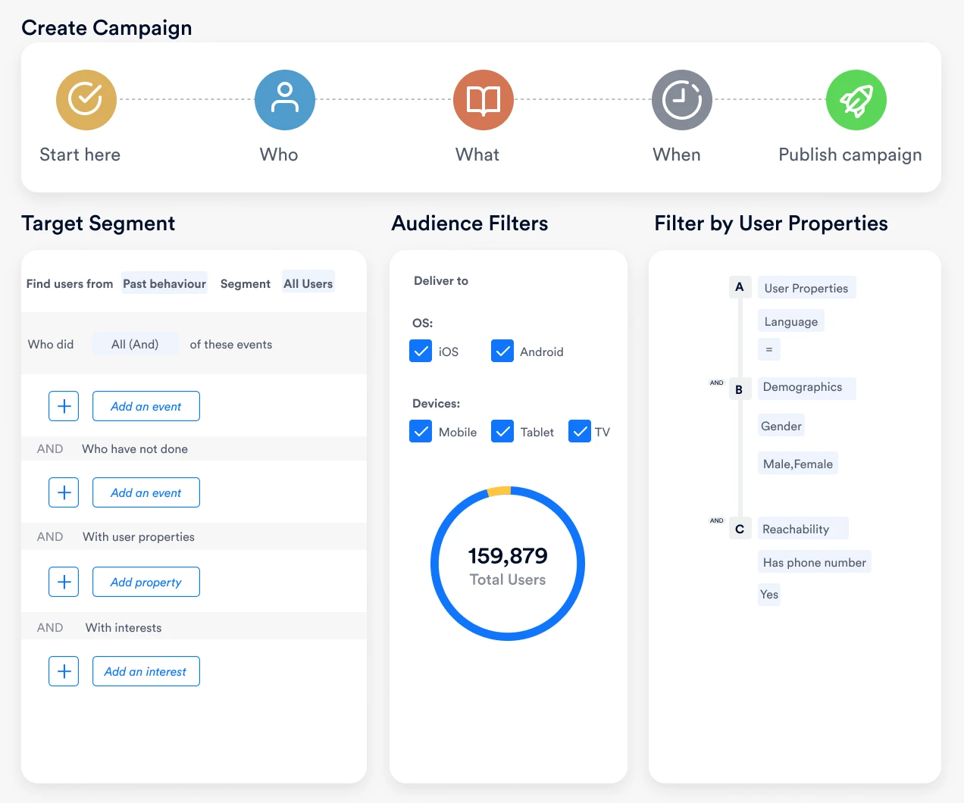
Task: Click the yellow segment of users ring
Action: [x=499, y=491]
